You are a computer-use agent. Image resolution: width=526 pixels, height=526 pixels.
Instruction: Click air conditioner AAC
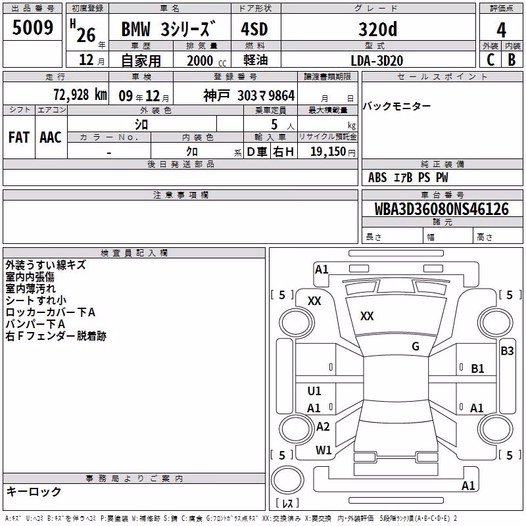point(51,137)
